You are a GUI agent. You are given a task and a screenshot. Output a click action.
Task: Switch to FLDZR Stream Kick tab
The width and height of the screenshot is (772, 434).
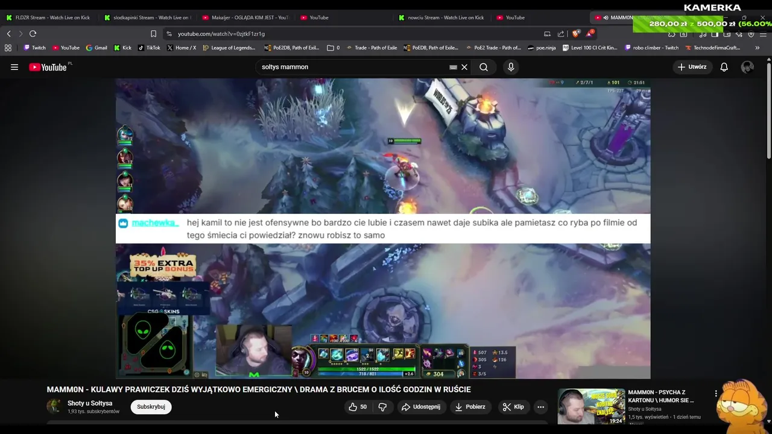tap(48, 17)
